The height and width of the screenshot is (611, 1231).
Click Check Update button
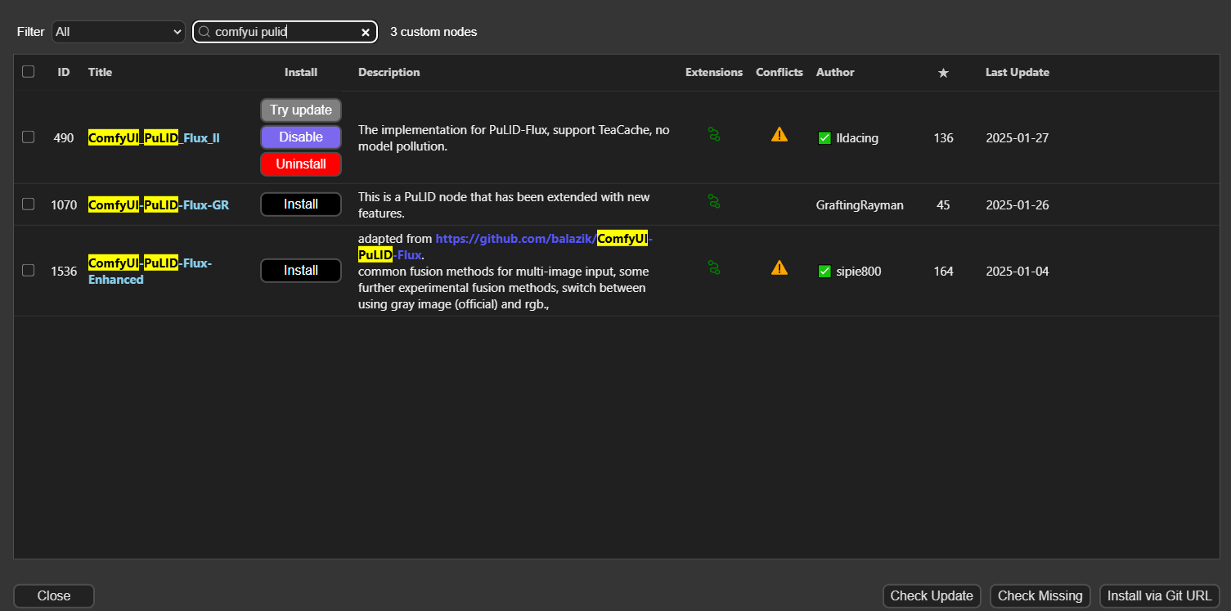click(932, 595)
